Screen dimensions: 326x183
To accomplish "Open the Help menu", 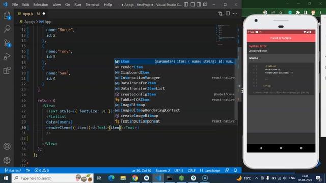I will point(107,5).
